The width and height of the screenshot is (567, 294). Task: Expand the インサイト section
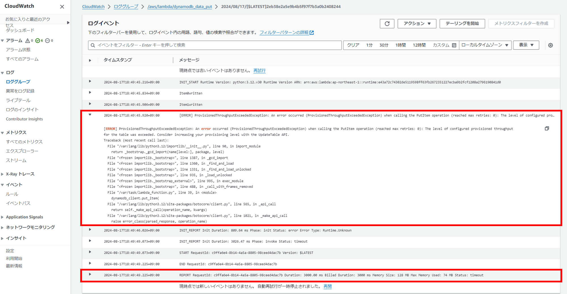(3, 239)
